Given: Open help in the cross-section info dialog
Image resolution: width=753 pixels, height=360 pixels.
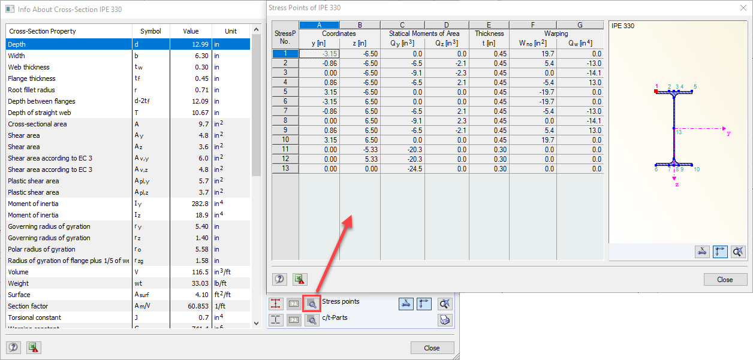Looking at the screenshot, I should click(x=13, y=347).
